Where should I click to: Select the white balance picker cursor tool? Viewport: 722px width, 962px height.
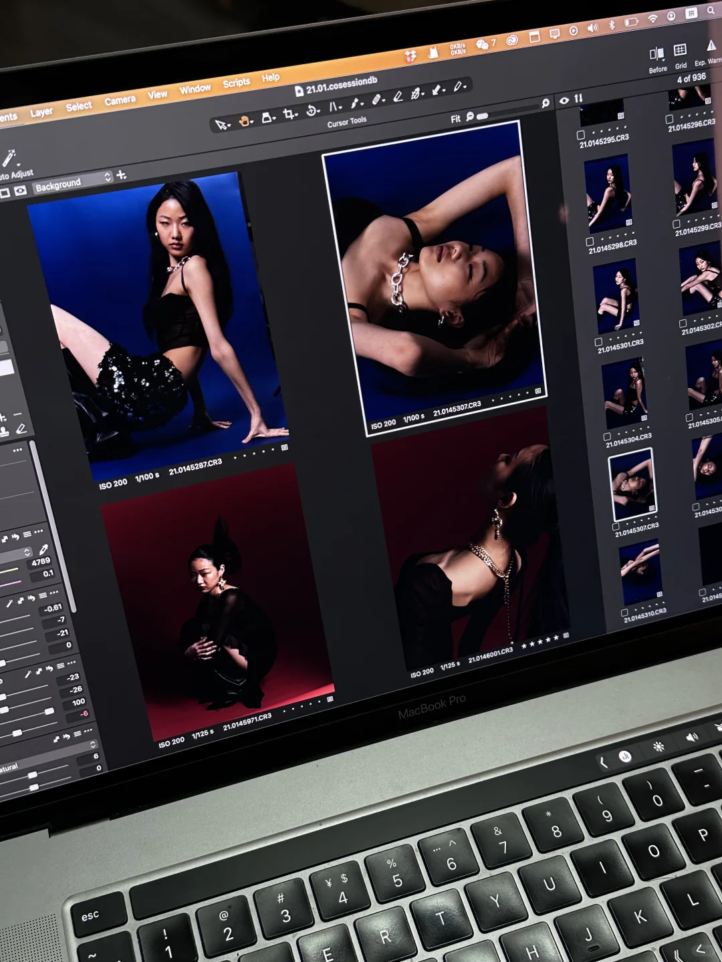416,94
